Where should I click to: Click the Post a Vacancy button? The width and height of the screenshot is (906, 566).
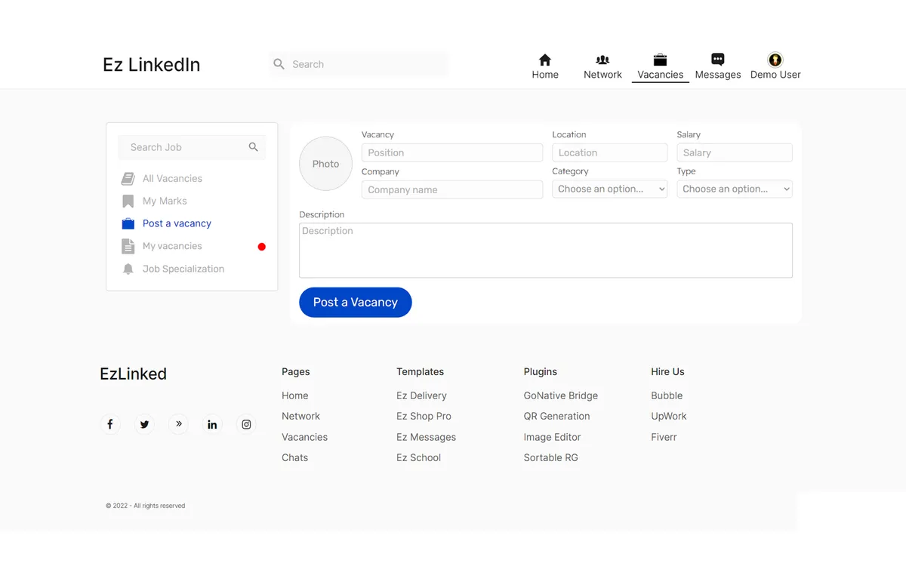(356, 303)
